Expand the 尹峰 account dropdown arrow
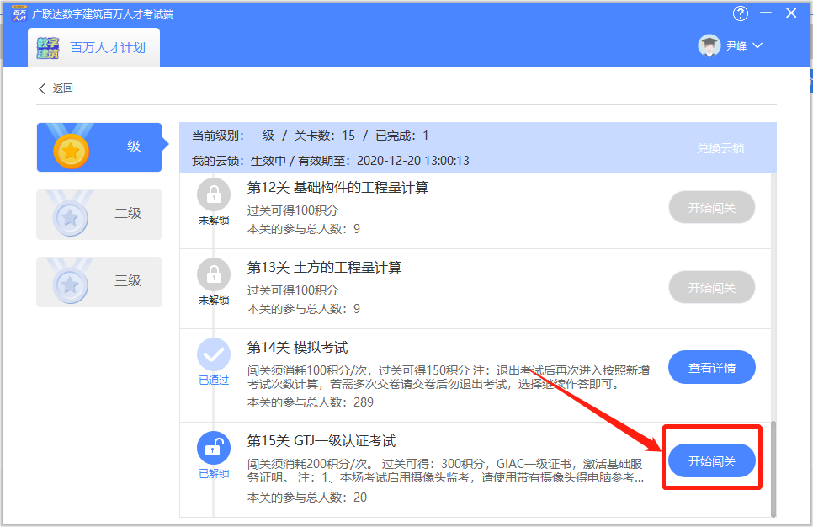Viewport: 813px width, 527px height. 757,45
